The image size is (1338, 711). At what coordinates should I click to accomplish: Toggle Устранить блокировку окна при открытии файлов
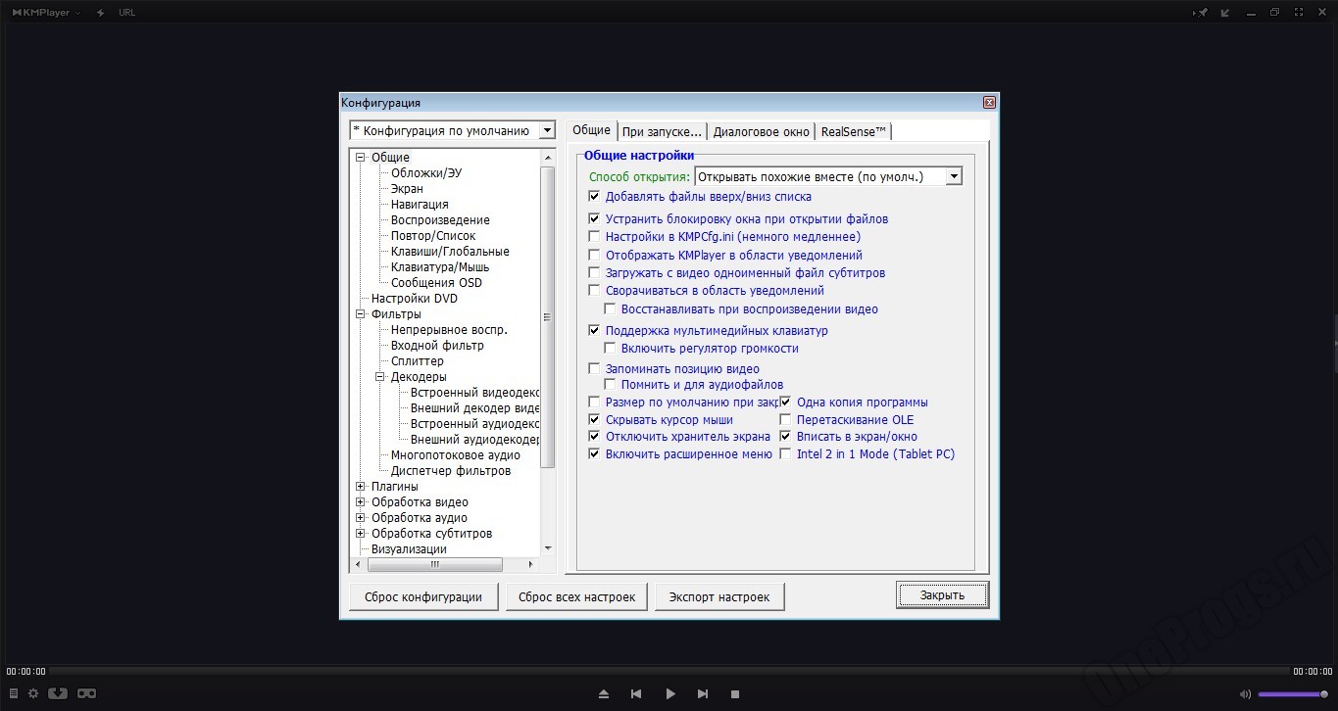(x=594, y=219)
